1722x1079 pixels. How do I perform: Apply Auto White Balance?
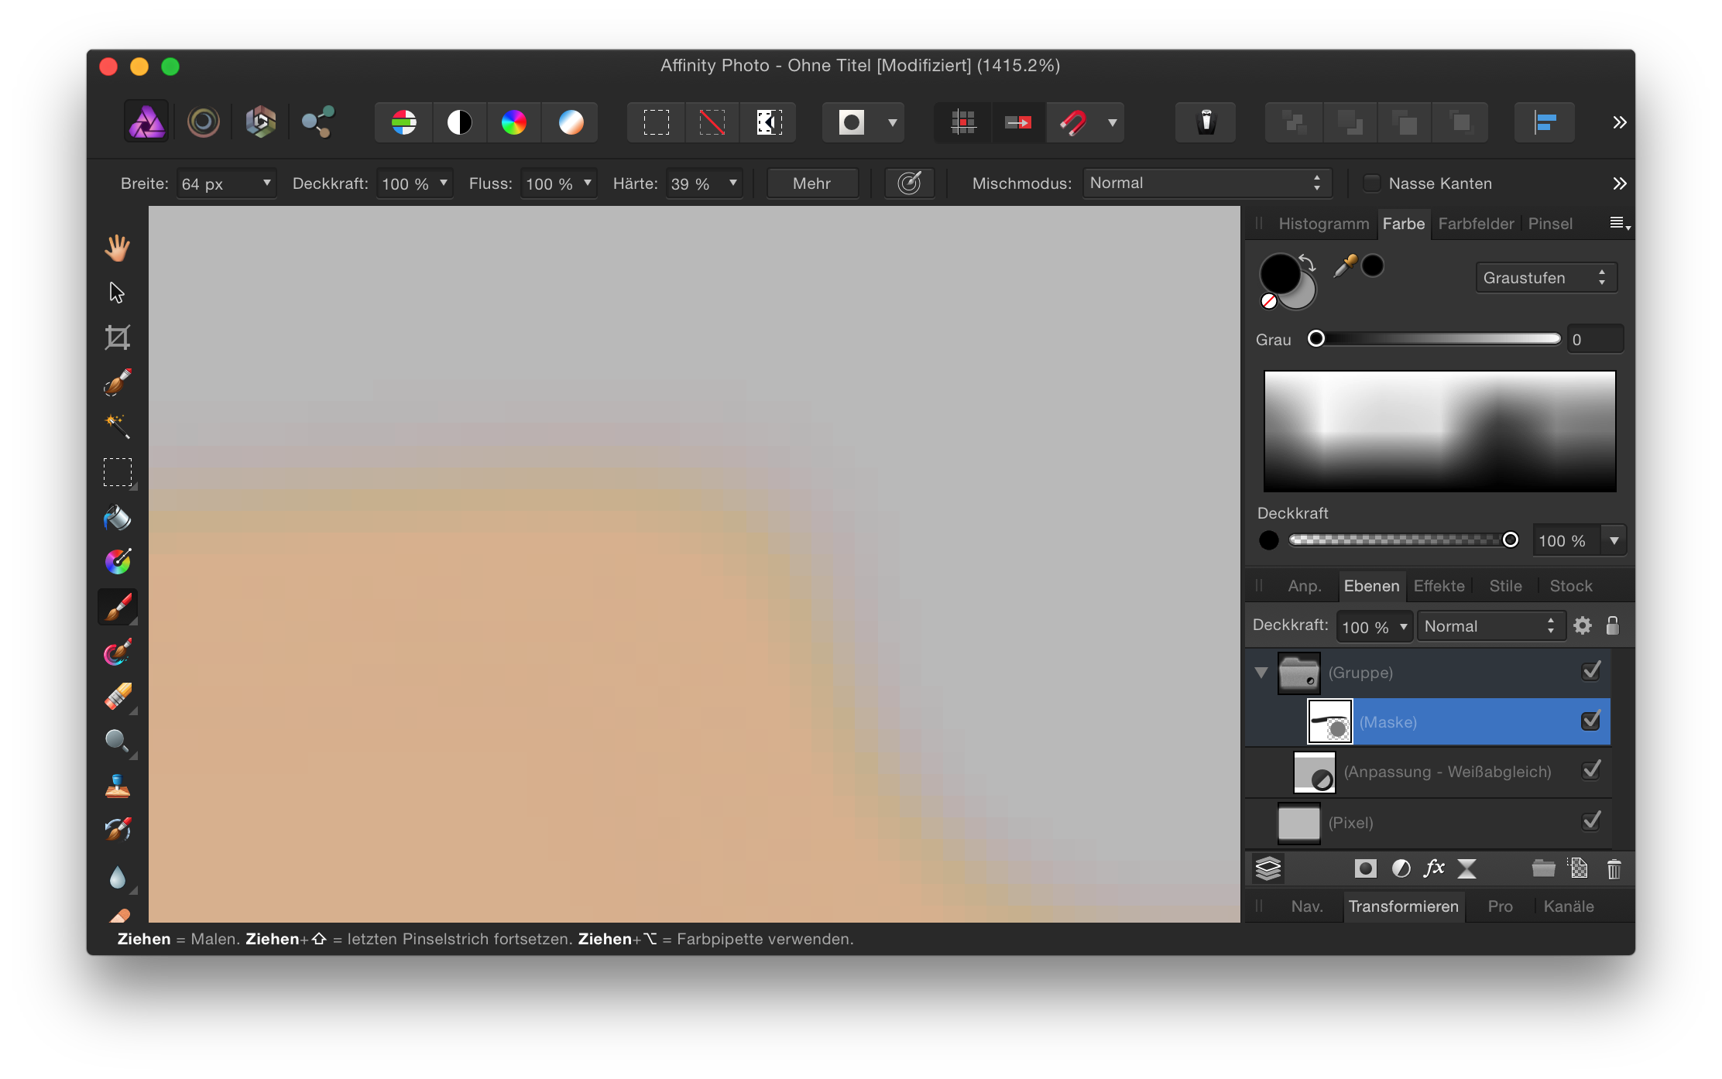point(571,122)
